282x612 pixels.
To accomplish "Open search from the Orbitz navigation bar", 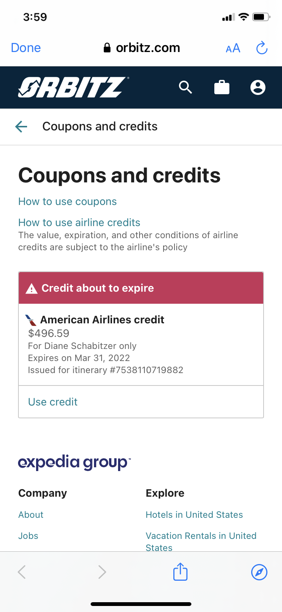I will click(185, 87).
